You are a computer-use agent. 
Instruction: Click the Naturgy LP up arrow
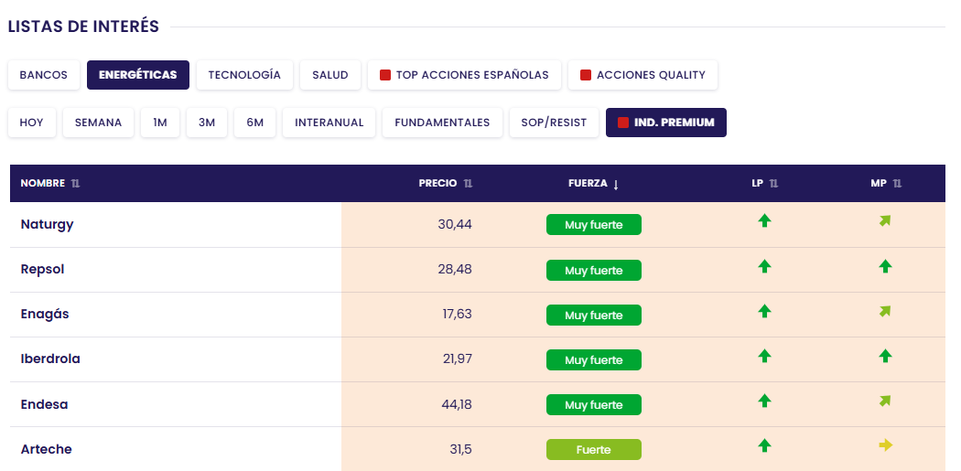pyautogui.click(x=764, y=221)
